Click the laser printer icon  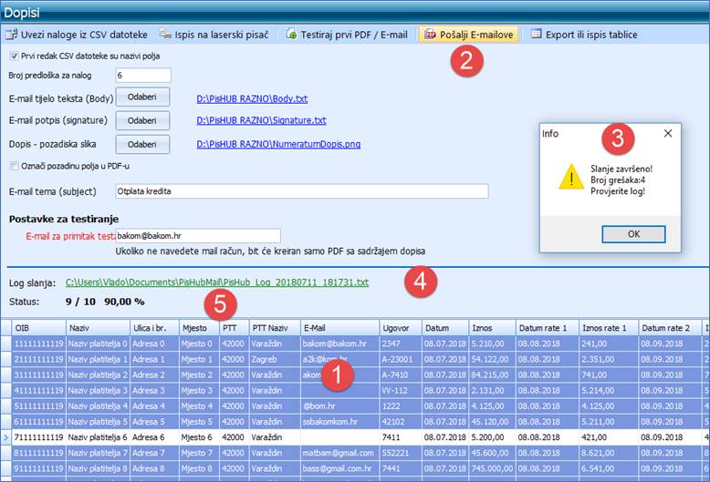[165, 35]
